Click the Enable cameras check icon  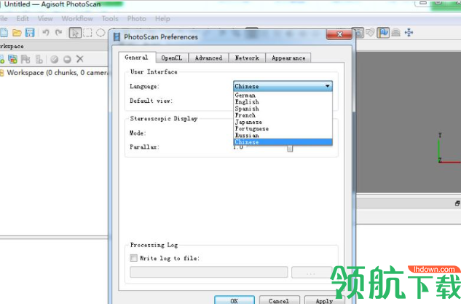54,59
